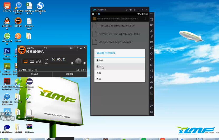Click the upper Nox volume icon

coord(152,54)
